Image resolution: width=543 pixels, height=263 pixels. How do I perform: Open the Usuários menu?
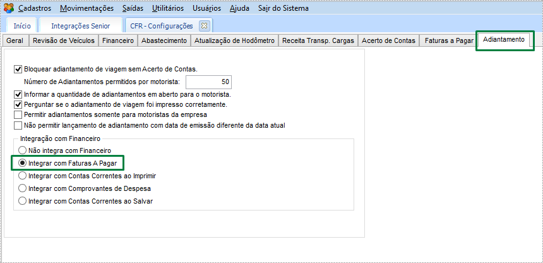pyautogui.click(x=207, y=8)
